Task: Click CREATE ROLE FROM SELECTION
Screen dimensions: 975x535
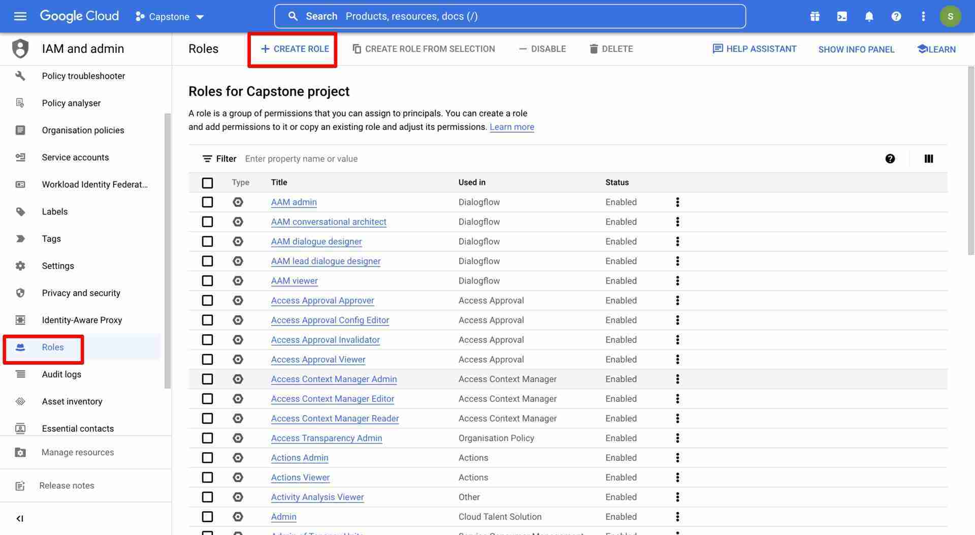Action: tap(424, 49)
